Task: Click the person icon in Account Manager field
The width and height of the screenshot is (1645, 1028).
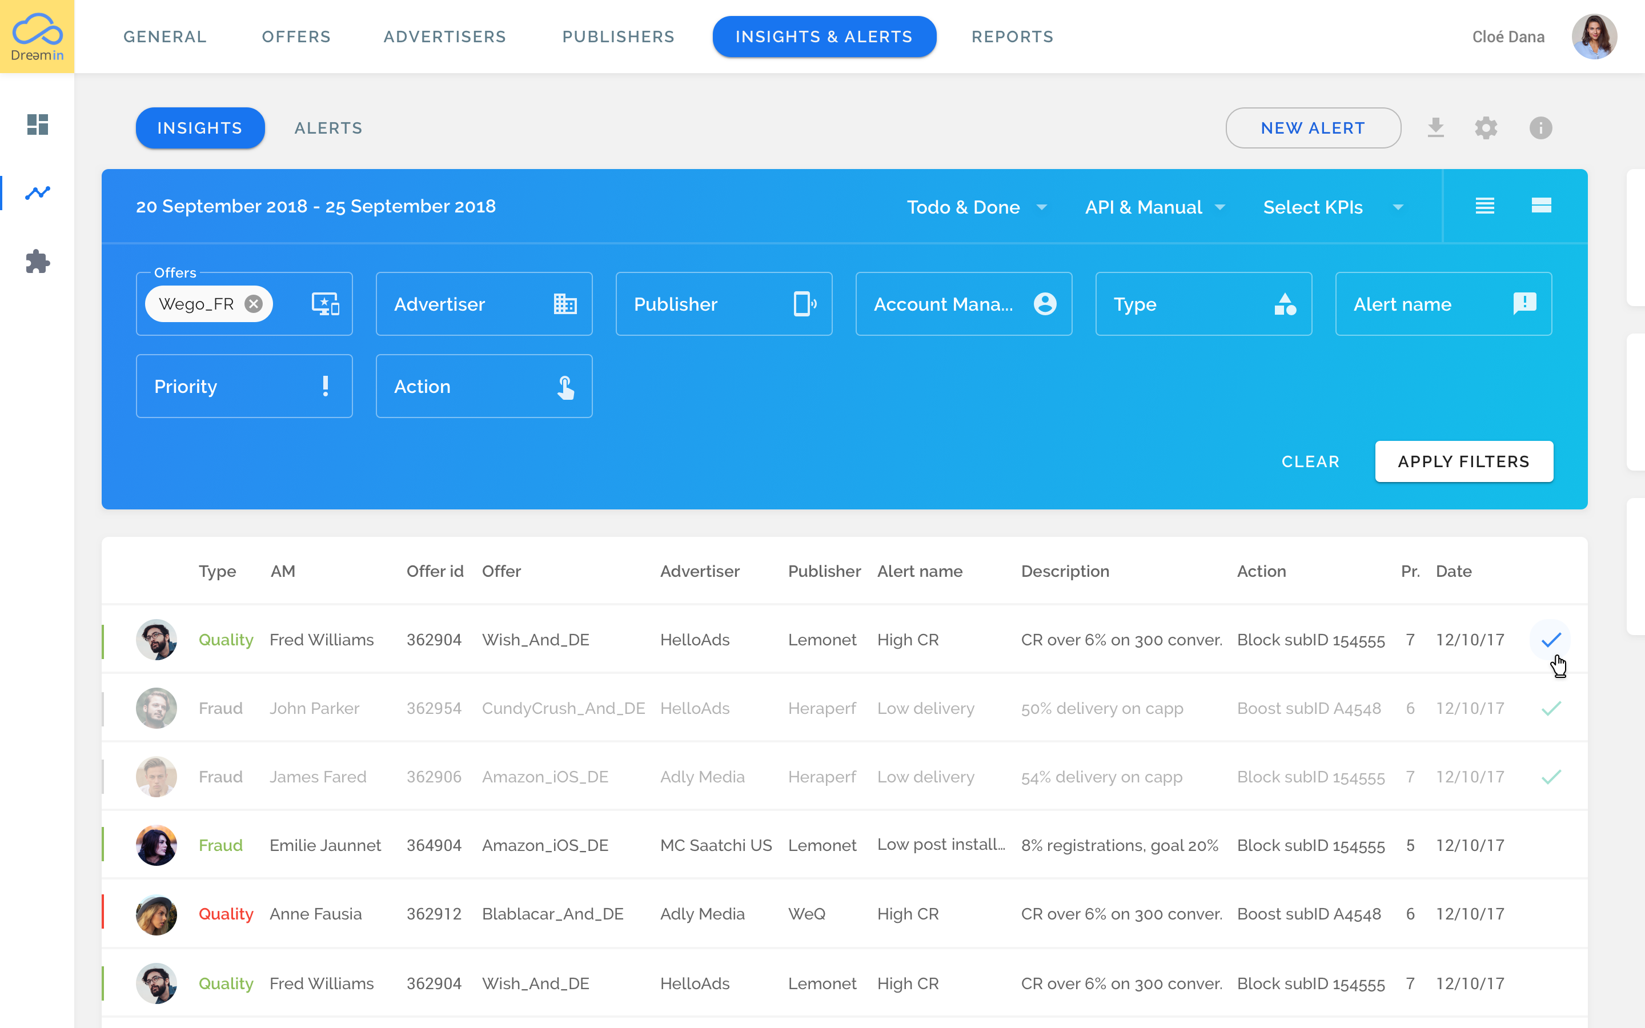Action: 1045,304
